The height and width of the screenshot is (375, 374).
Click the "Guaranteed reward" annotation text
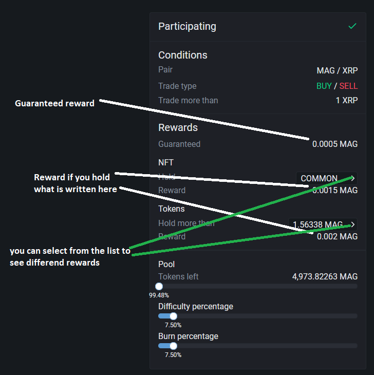tap(54, 103)
